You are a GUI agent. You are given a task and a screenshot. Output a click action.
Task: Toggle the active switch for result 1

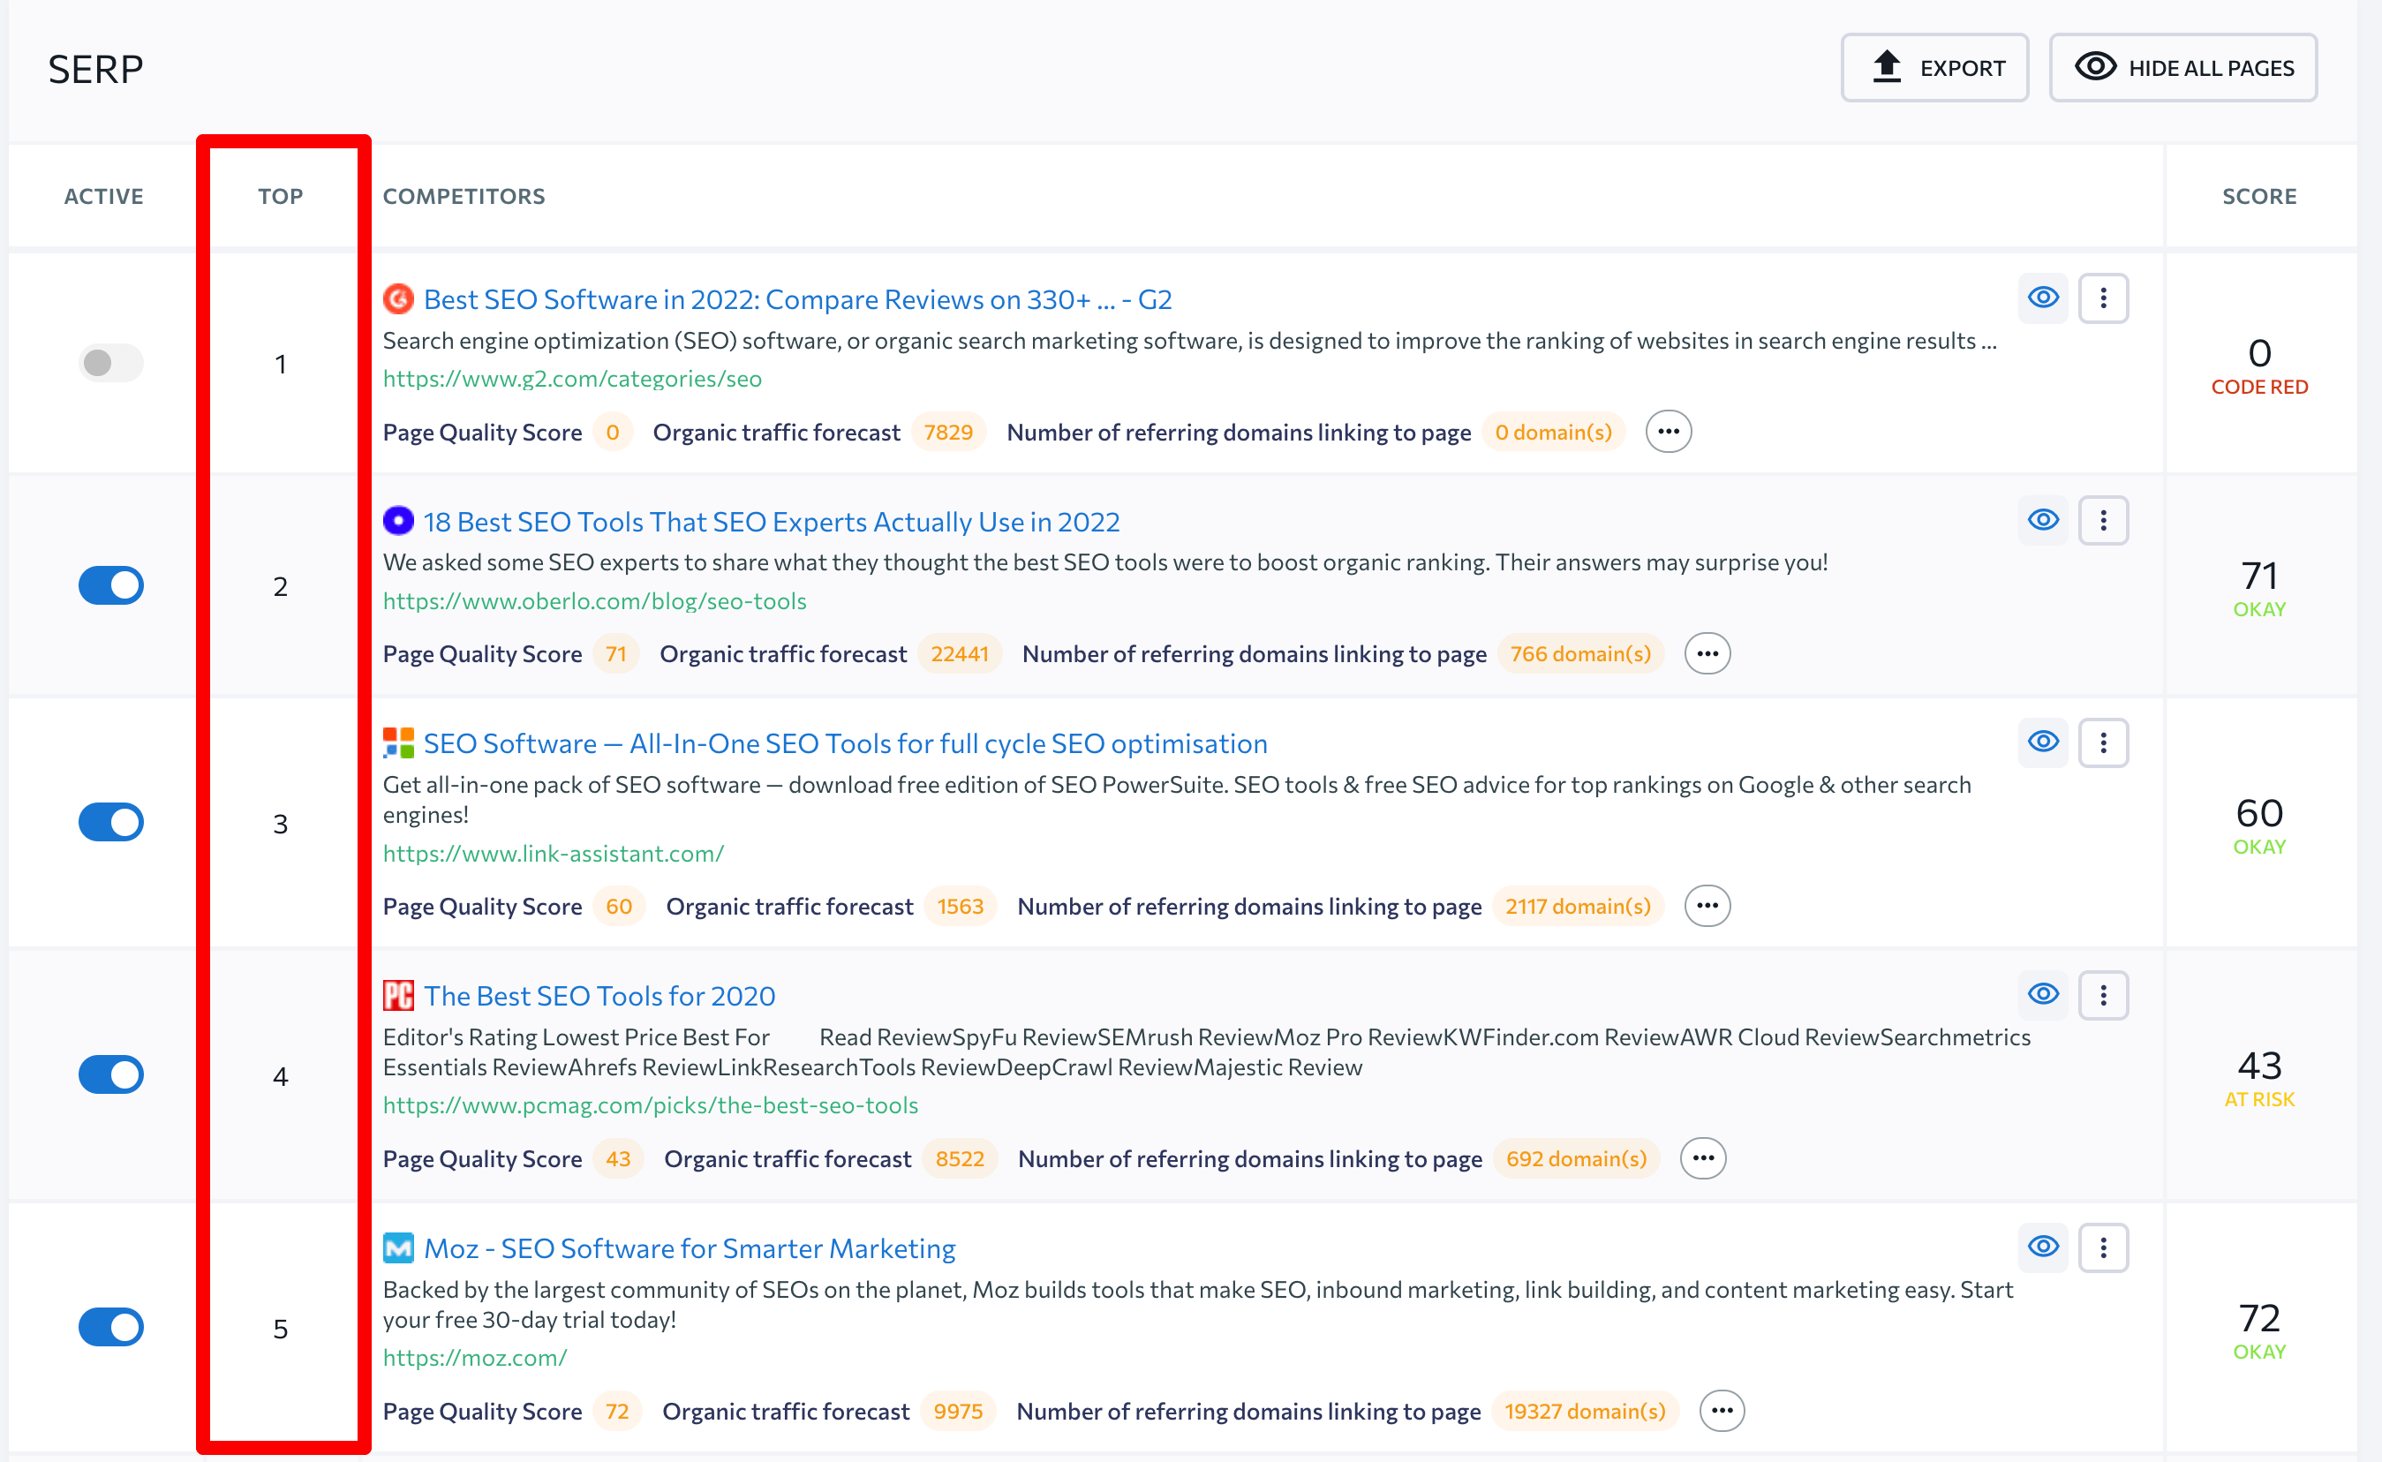click(x=109, y=363)
